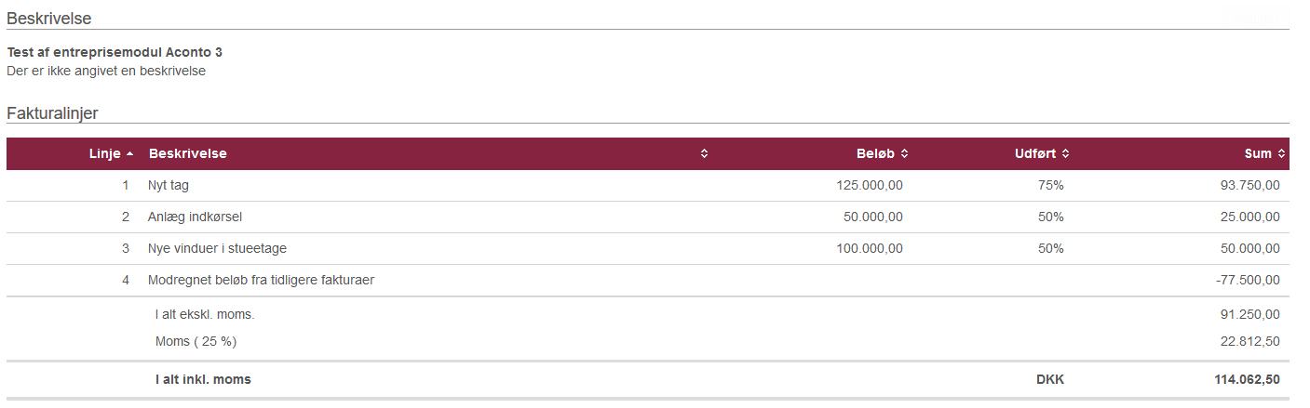Click the Fakturalinjer section heading
Screen dimensions: 1310x408
coord(53,113)
